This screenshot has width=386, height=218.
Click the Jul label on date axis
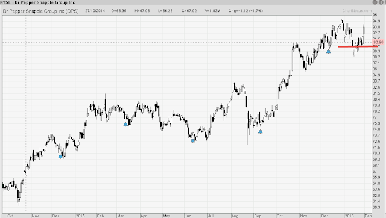(210, 216)
